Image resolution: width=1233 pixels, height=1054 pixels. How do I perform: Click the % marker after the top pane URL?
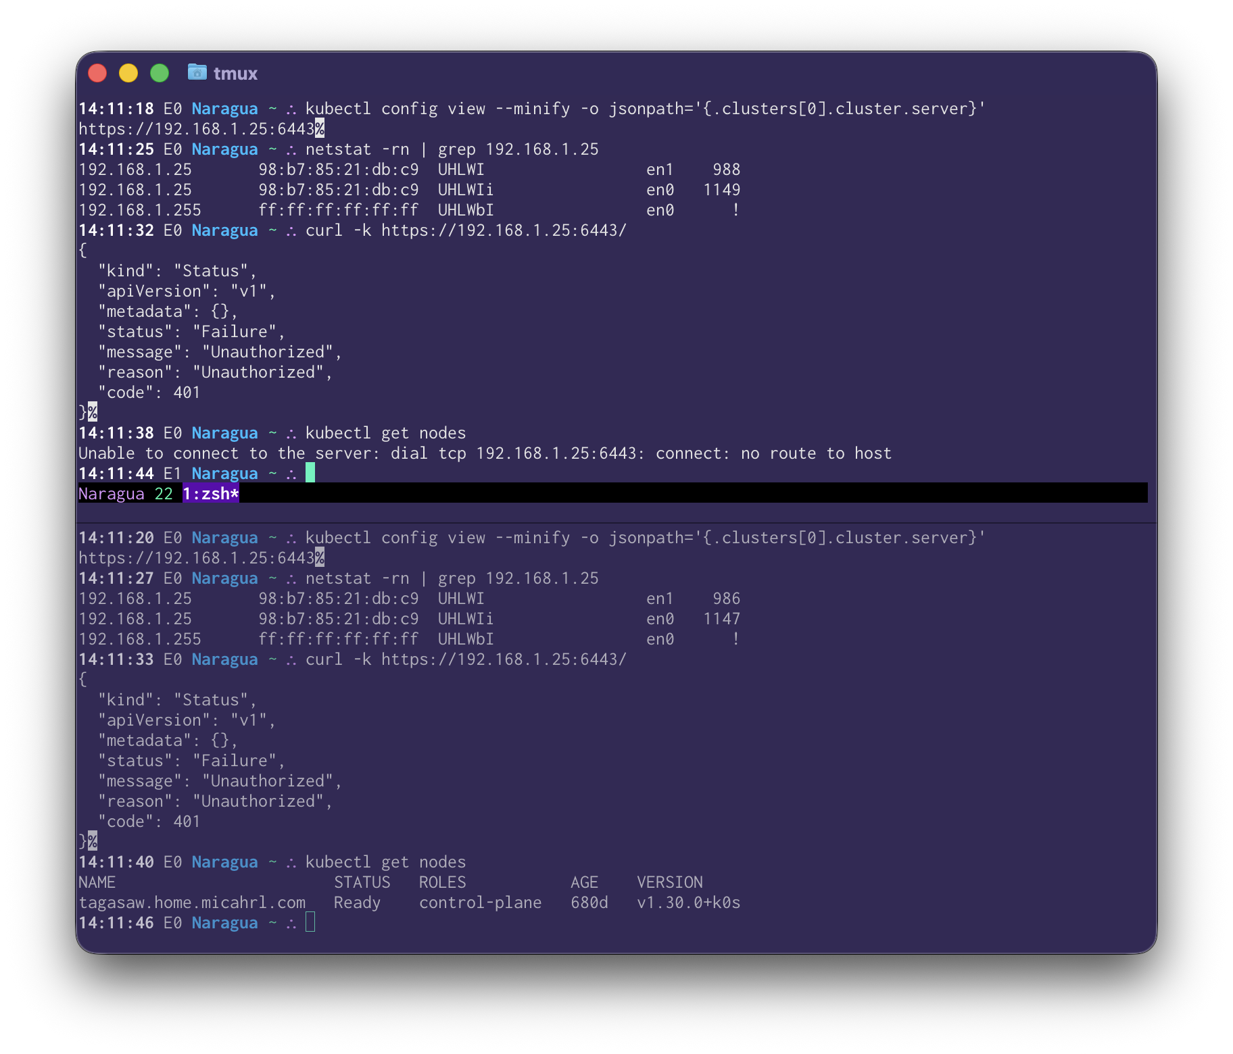pos(319,128)
